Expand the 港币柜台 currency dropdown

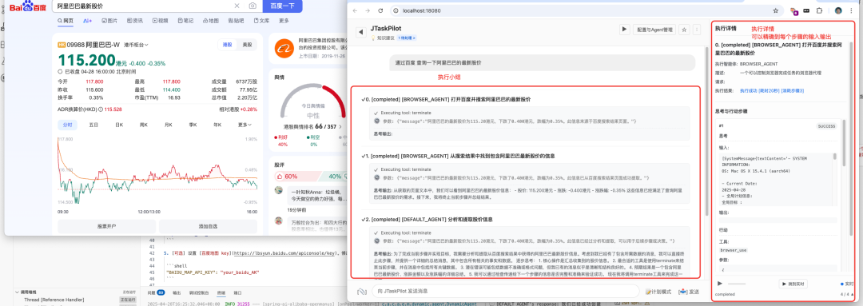tap(136, 45)
